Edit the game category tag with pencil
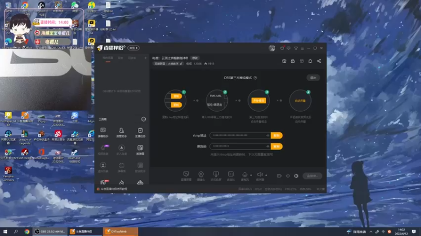The width and height of the screenshot is (421, 236). (168, 63)
